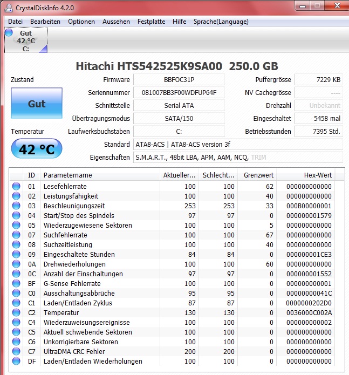The image size is (349, 375).
Task: Click status orb of Anzahl der Einschaltungen row
Action: (16, 274)
